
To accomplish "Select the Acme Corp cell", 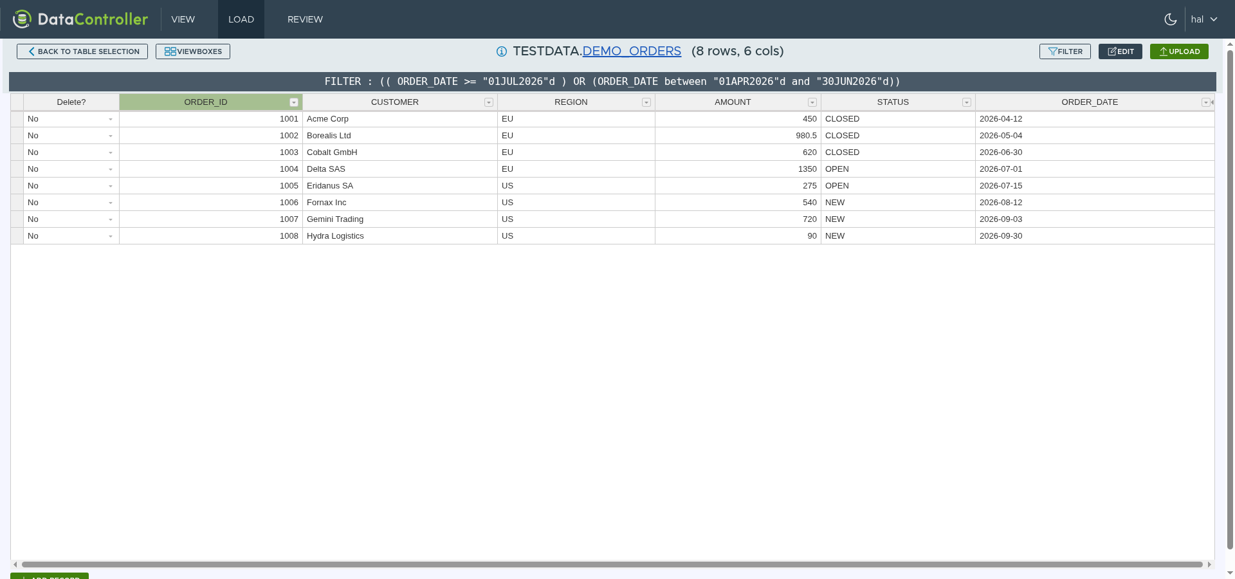I will (x=400, y=119).
